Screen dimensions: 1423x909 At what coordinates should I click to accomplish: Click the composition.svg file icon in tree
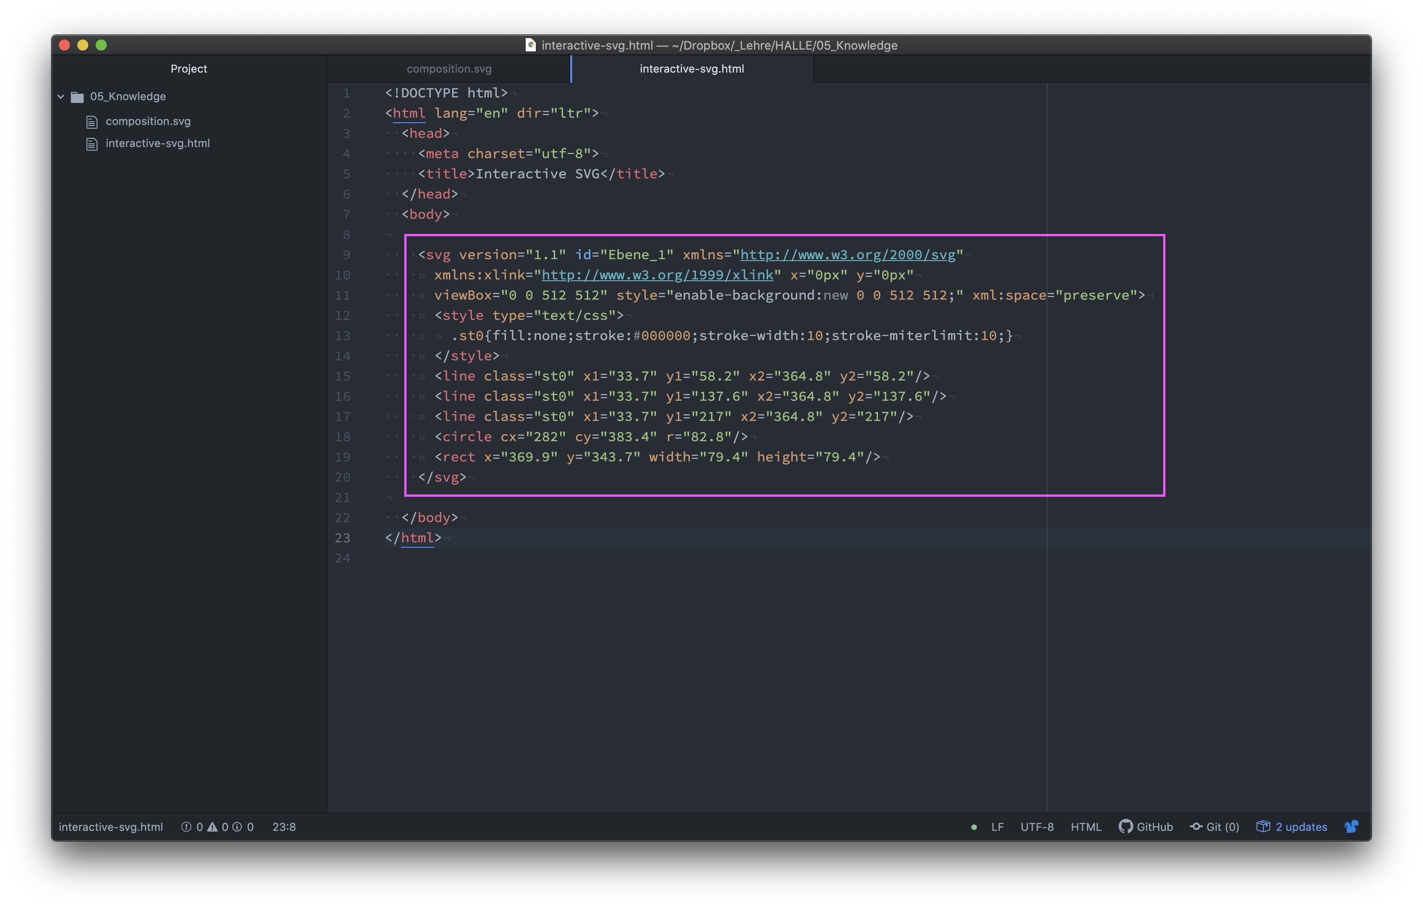click(92, 122)
